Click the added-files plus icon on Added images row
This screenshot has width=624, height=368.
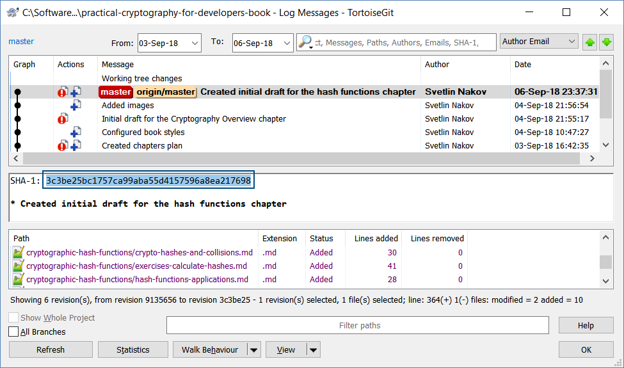pyautogui.click(x=76, y=105)
